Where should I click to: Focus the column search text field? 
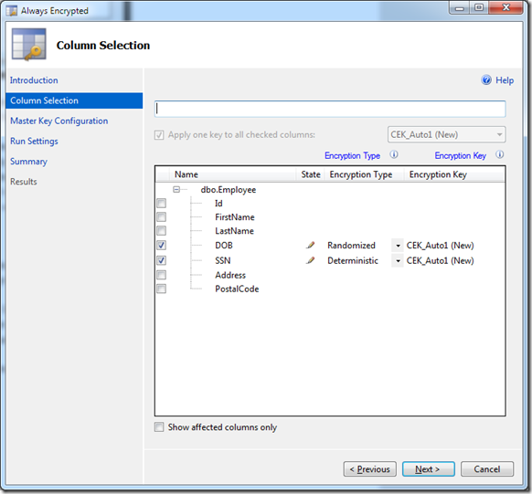coord(330,109)
